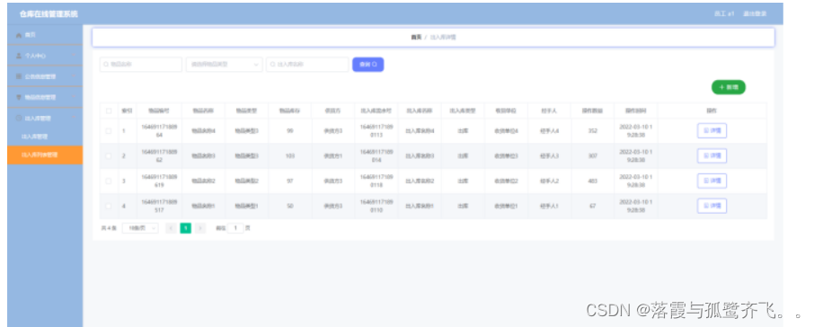
Task: Click the stock value 103 cell
Action: click(x=289, y=155)
